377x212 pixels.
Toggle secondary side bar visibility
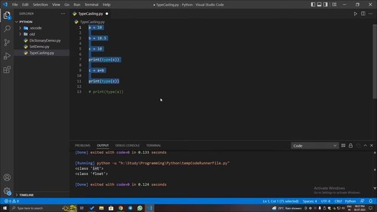(x=325, y=5)
